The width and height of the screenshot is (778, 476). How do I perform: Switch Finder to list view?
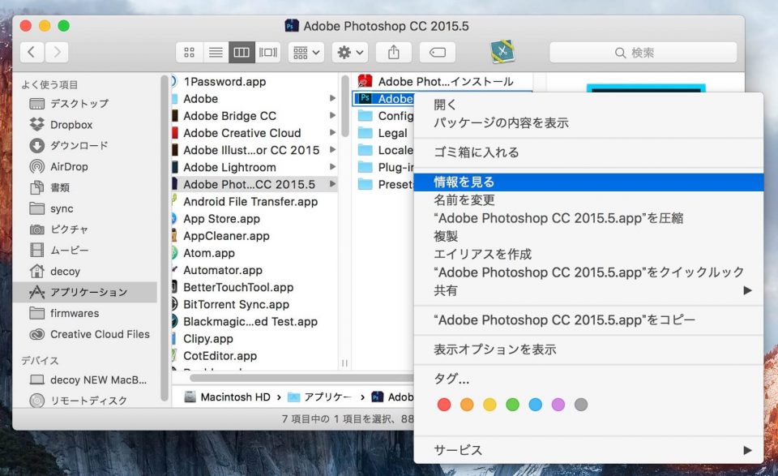point(216,52)
